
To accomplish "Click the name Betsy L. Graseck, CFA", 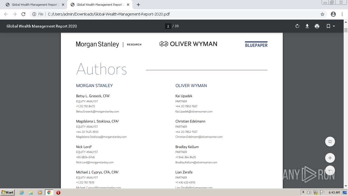I will (93, 96).
